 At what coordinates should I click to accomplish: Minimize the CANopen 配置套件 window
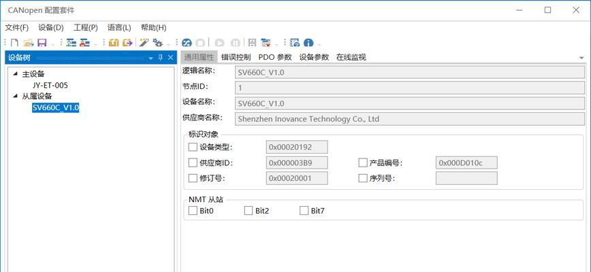pos(520,10)
